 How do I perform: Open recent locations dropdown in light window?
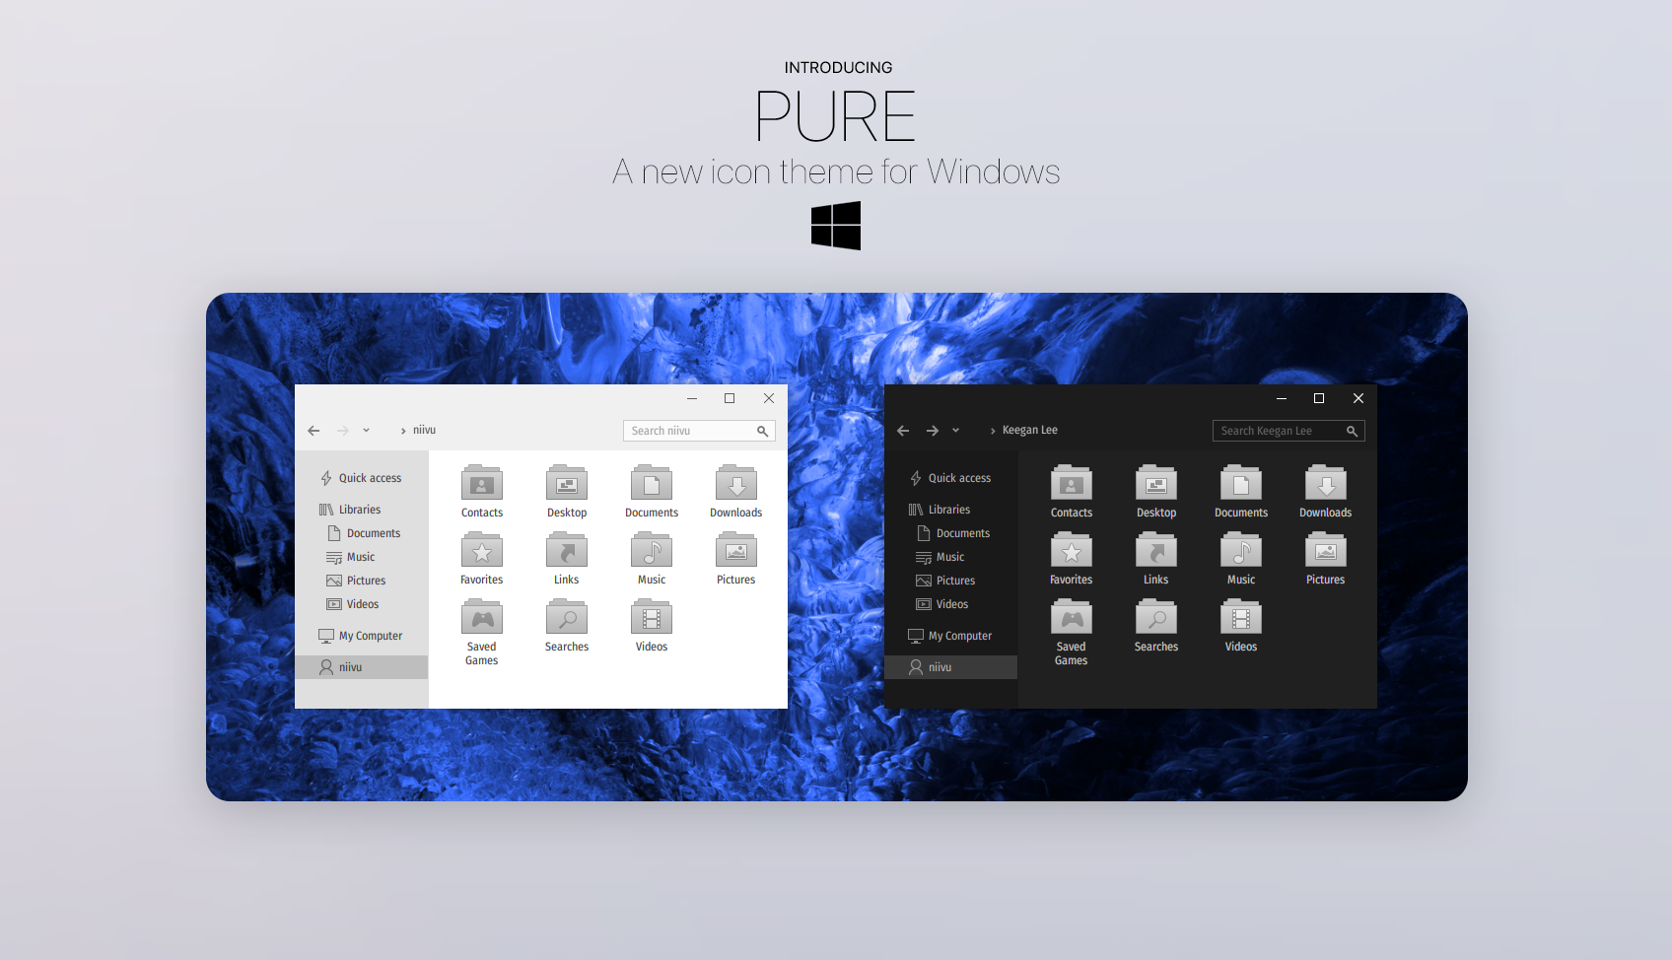(x=366, y=431)
